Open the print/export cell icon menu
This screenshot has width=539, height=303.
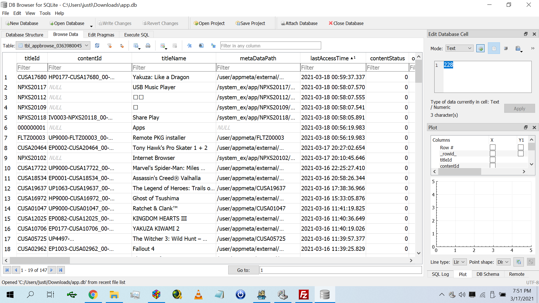point(519,49)
